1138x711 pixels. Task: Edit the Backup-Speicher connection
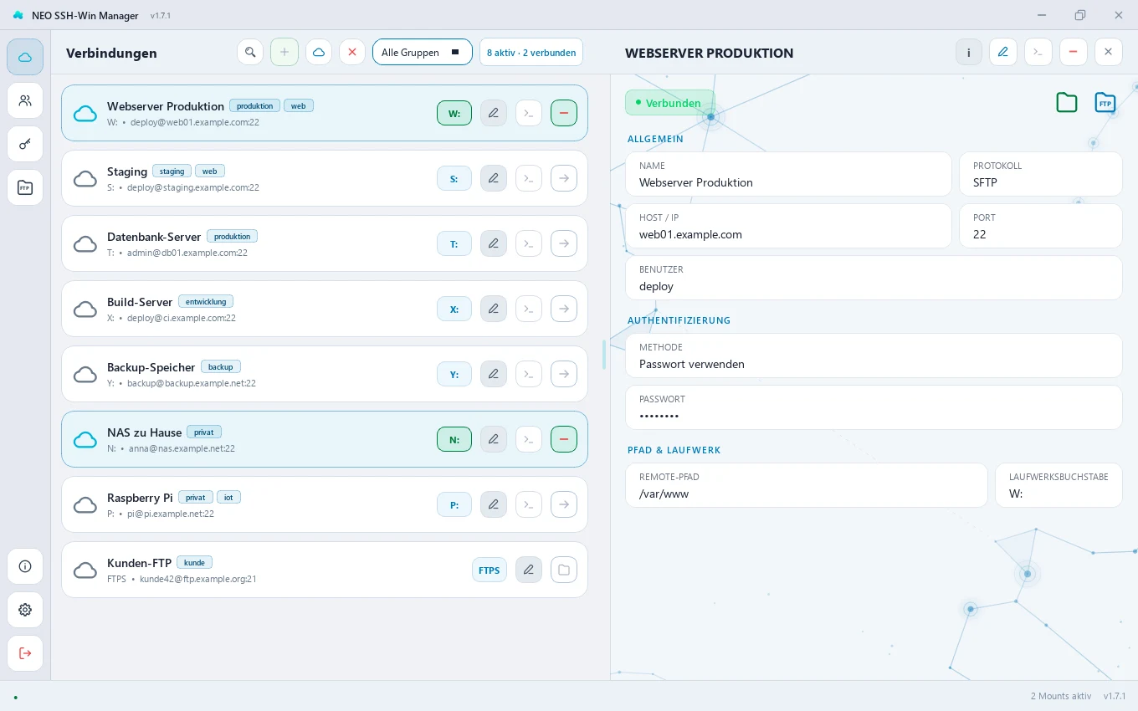(x=494, y=374)
